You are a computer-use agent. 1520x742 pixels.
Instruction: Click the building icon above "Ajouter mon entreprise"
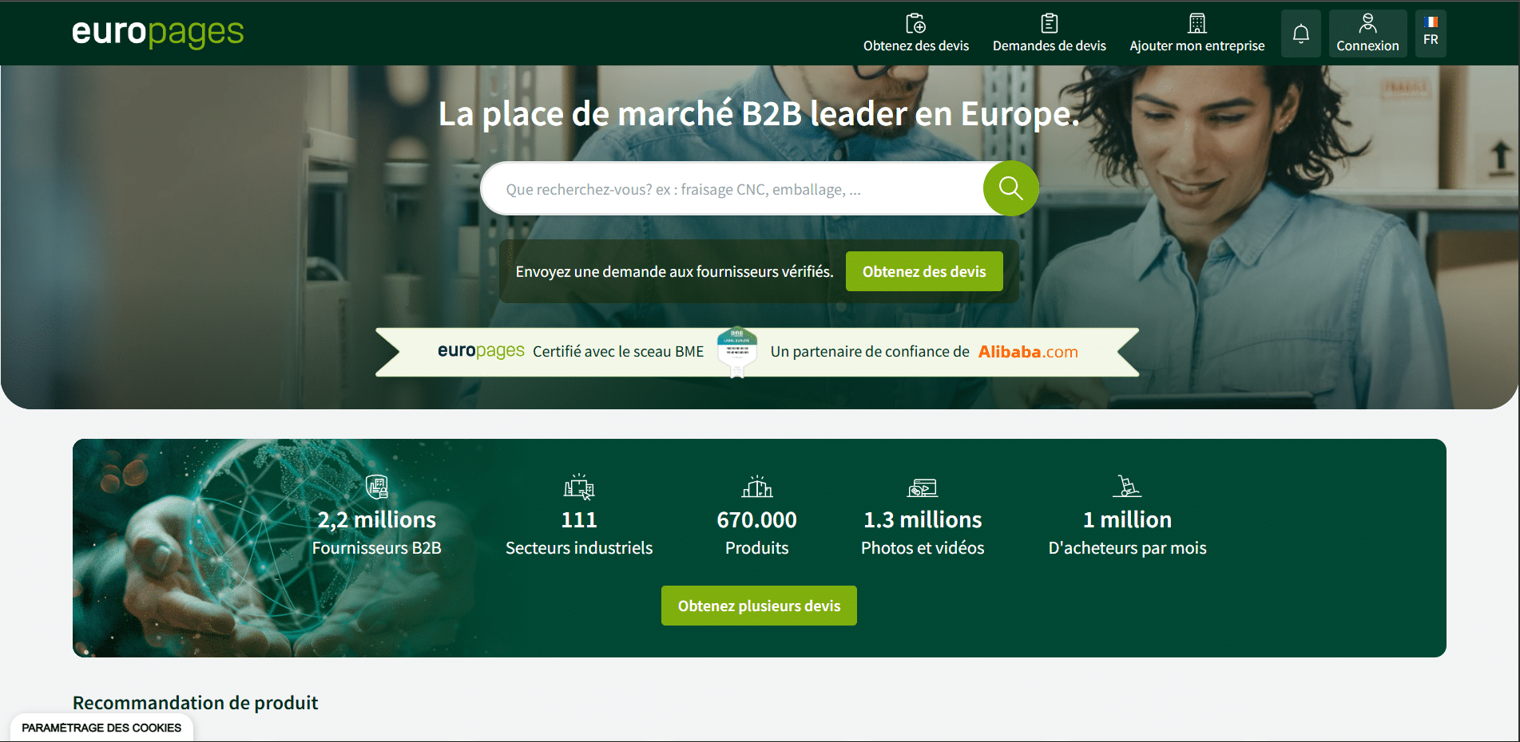click(x=1196, y=23)
